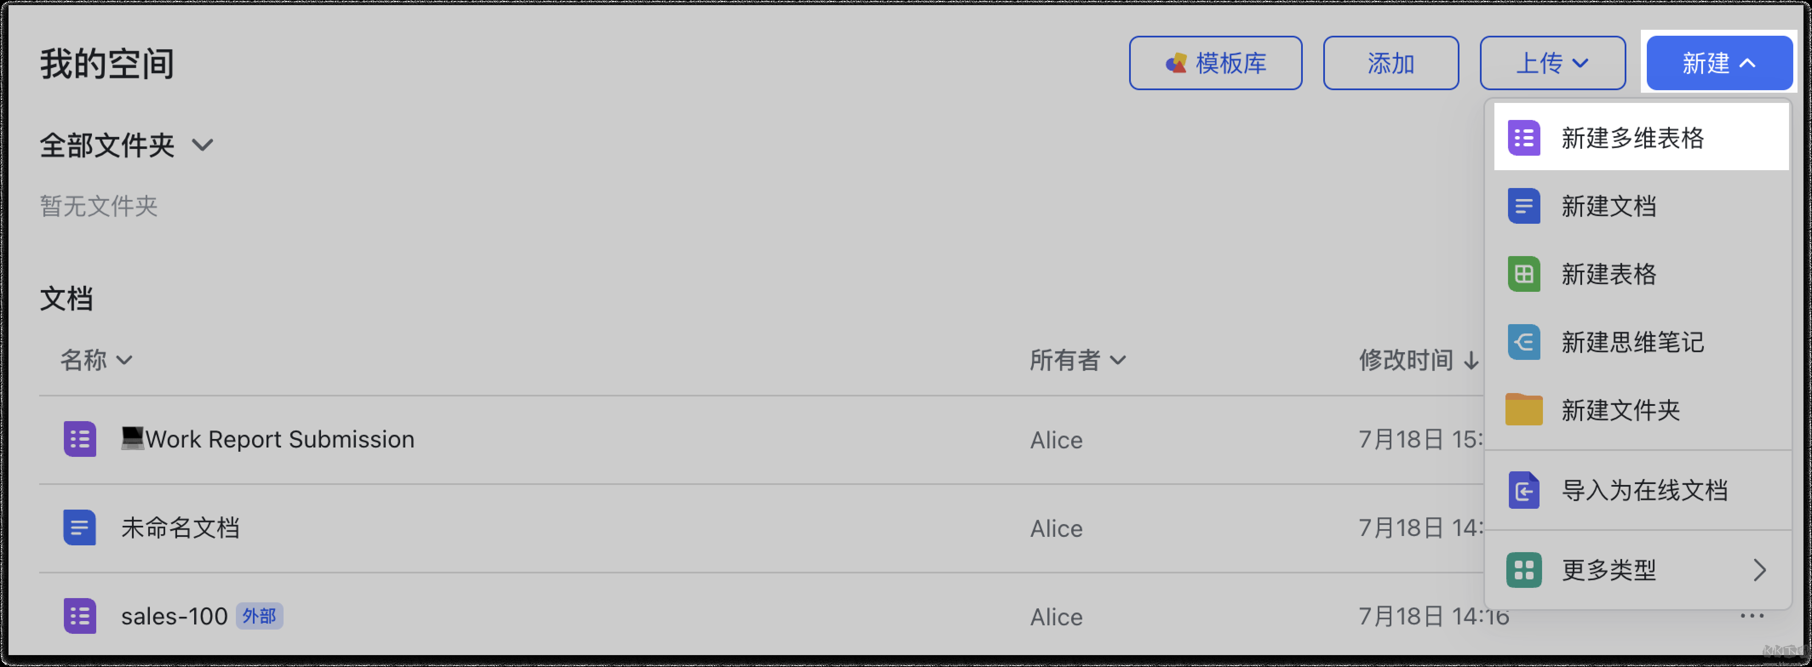This screenshot has width=1812, height=667.
Task: Click the 导入为在线文档 import icon
Action: 1524,490
